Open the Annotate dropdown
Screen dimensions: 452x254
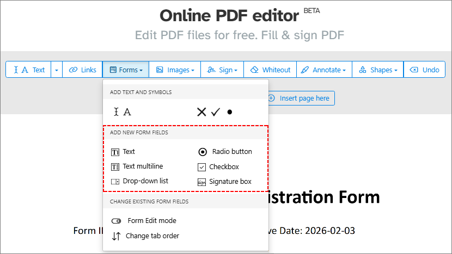point(325,70)
